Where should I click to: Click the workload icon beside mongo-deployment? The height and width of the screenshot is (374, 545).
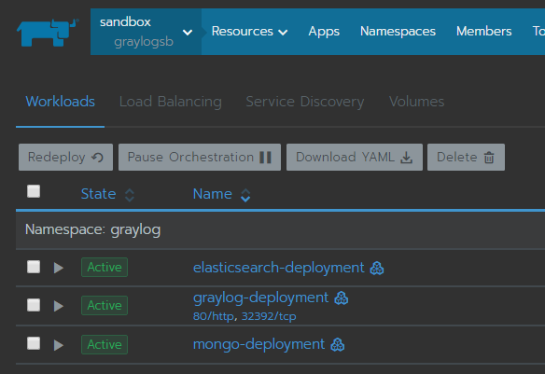tap(337, 345)
